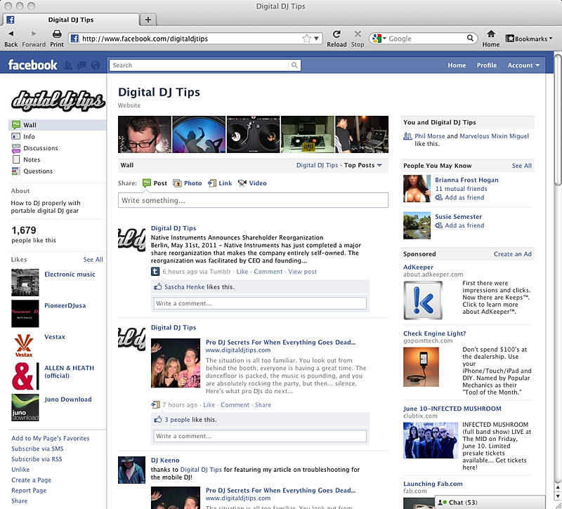Click See All next to Likes

tap(93, 259)
